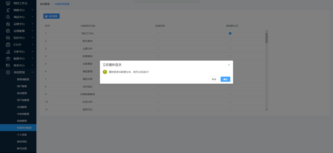Click the table scrollbar down arrow
Viewport: 333px width, 153px height.
point(267,110)
